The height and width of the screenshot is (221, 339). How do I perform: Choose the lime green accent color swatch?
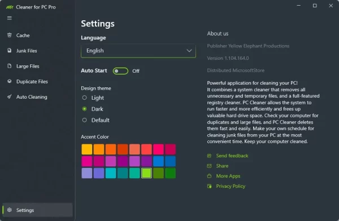(146, 173)
